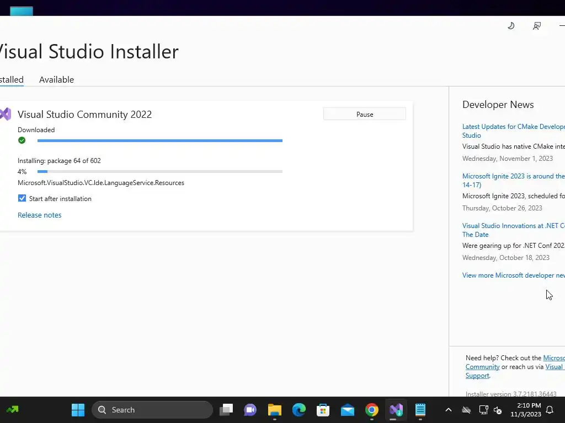Click the Installing 4% progress bar
This screenshot has width=565, height=423.
point(160,172)
